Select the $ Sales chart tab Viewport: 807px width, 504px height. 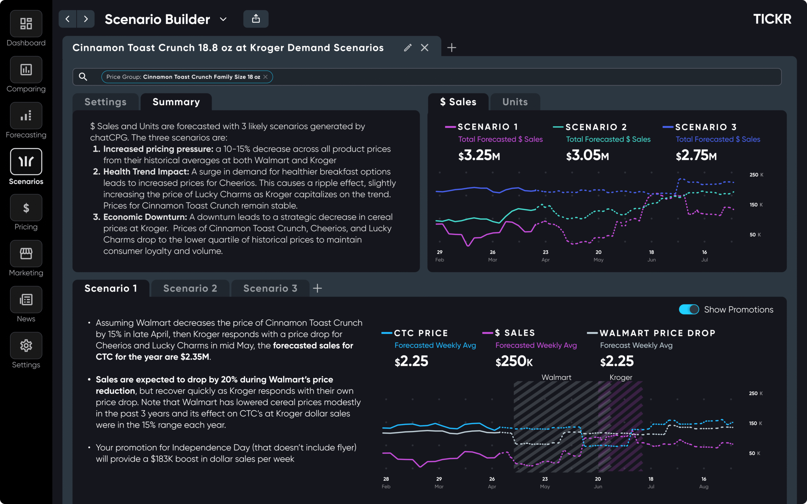coord(458,102)
